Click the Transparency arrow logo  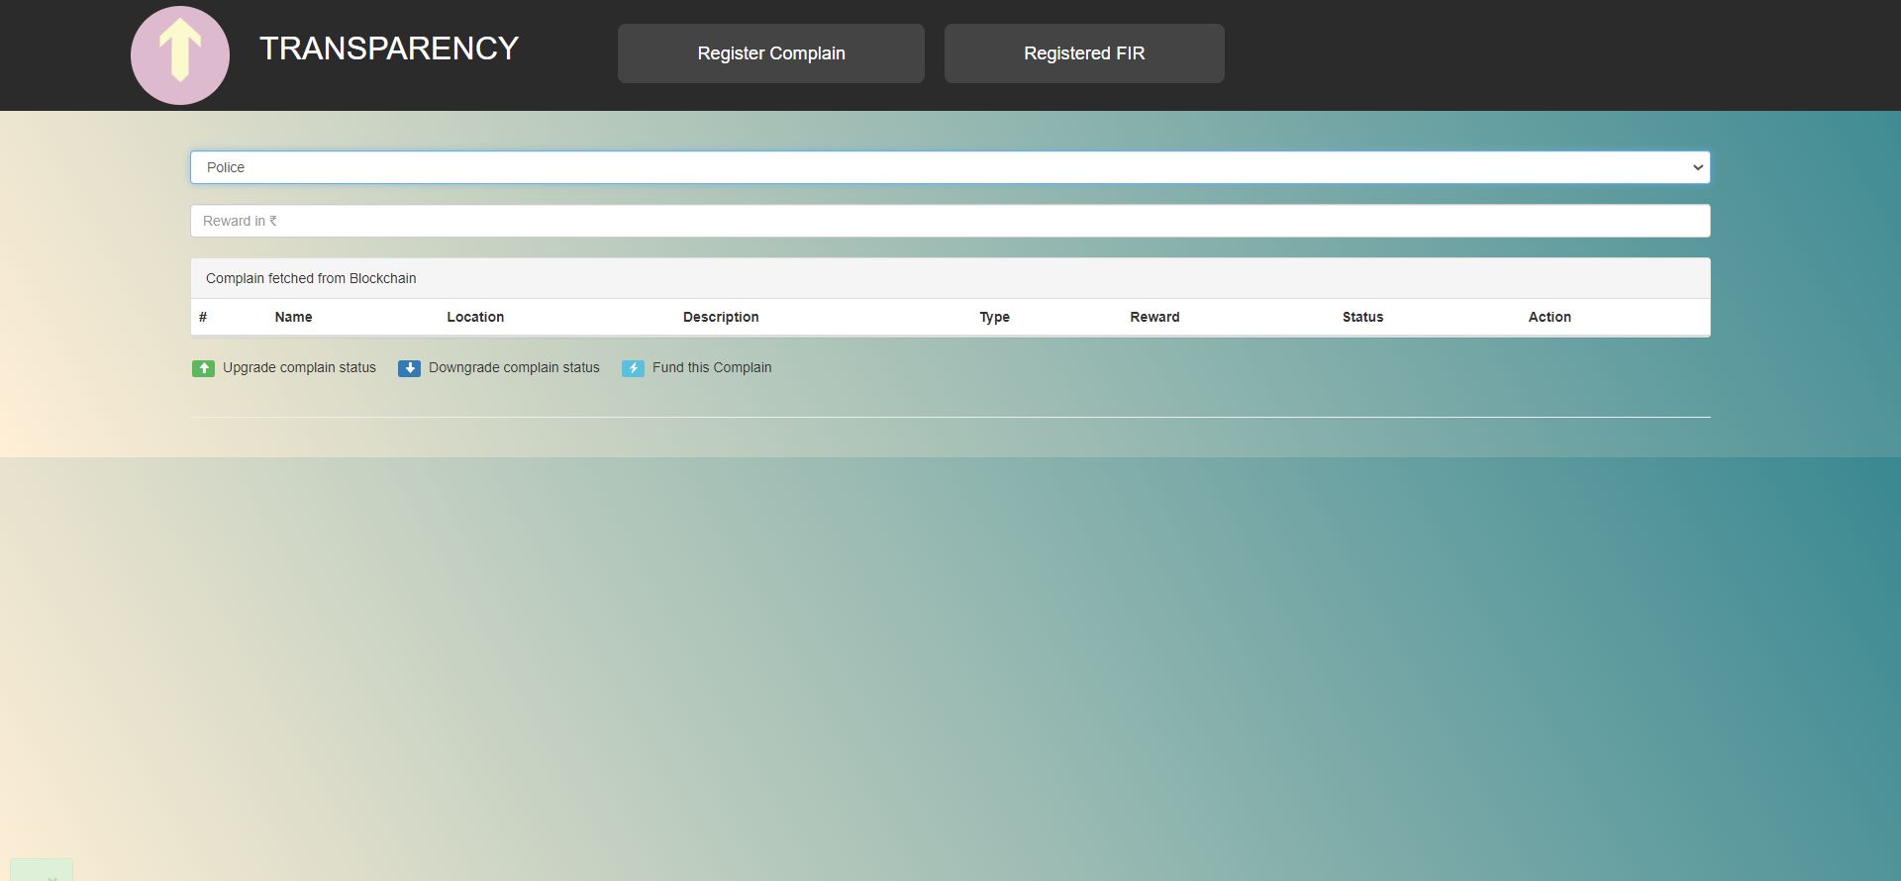coord(180,55)
